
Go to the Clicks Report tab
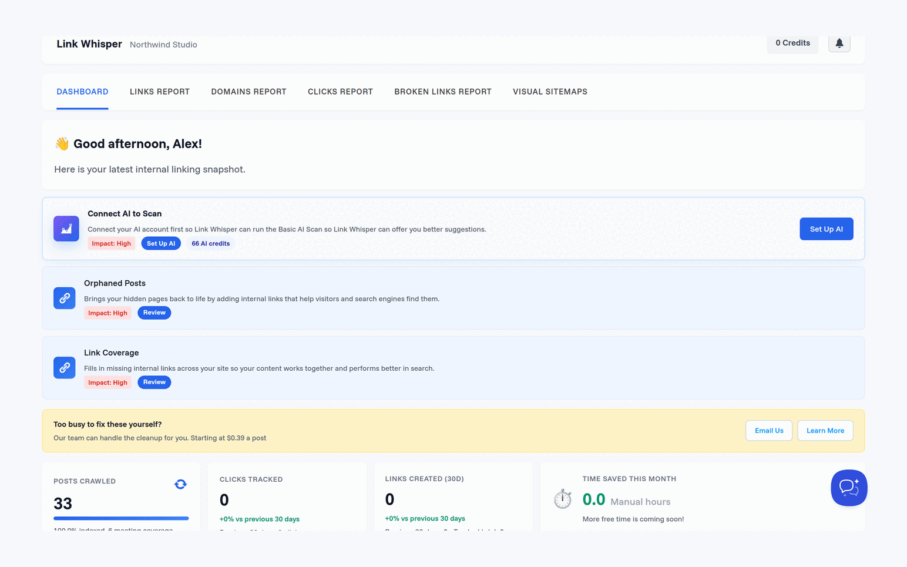tap(340, 92)
